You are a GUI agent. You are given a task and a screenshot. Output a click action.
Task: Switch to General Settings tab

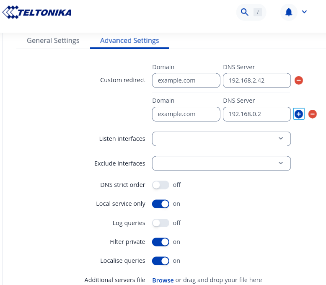[53, 41]
